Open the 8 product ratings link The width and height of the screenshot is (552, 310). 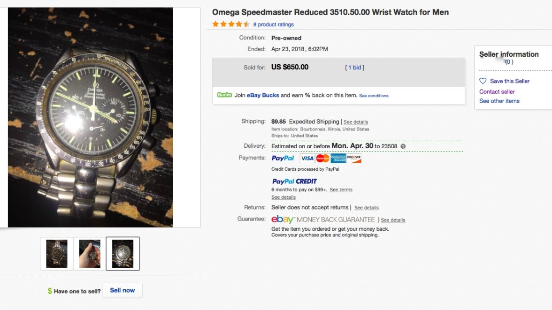click(x=273, y=24)
